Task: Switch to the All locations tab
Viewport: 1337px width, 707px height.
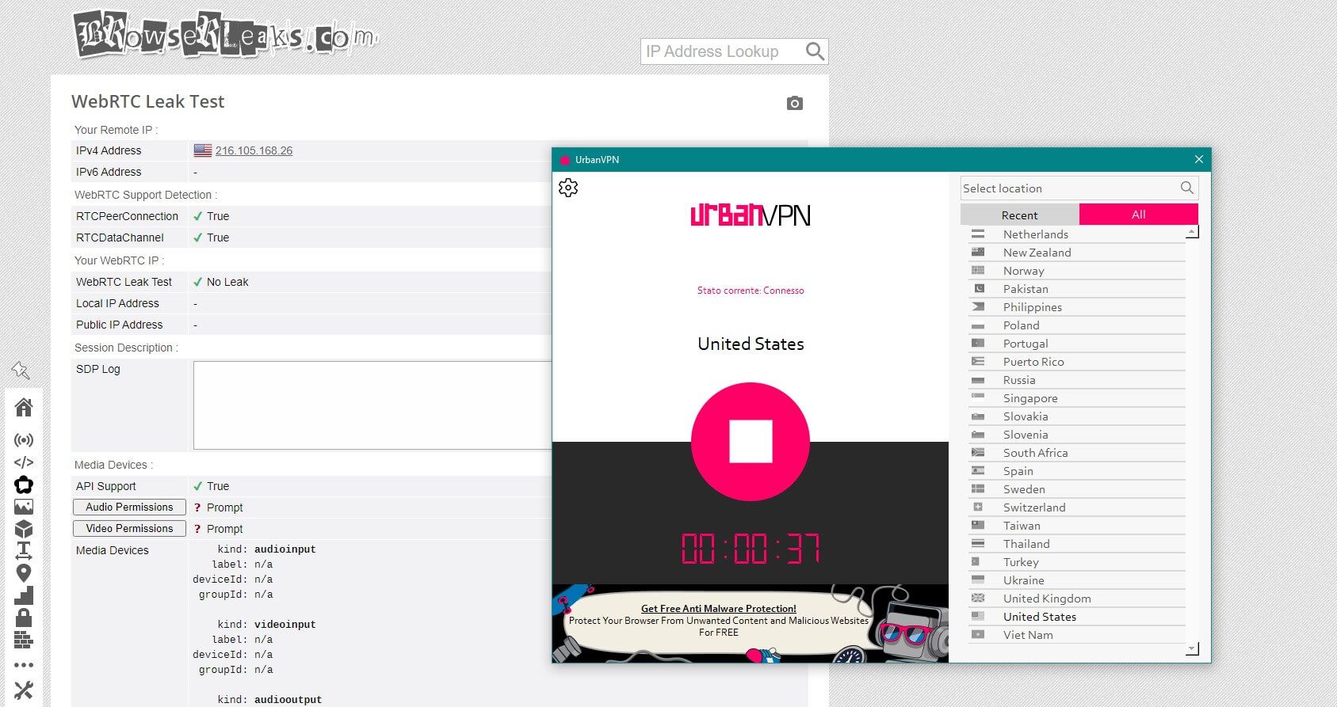Action: (1139, 215)
